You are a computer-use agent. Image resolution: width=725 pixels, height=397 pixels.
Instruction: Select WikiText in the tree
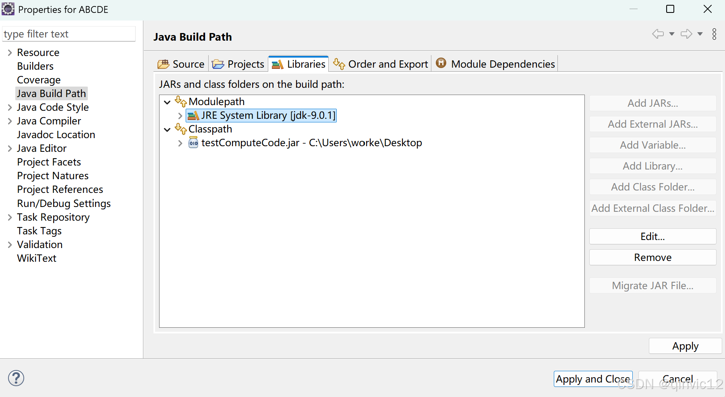click(37, 258)
